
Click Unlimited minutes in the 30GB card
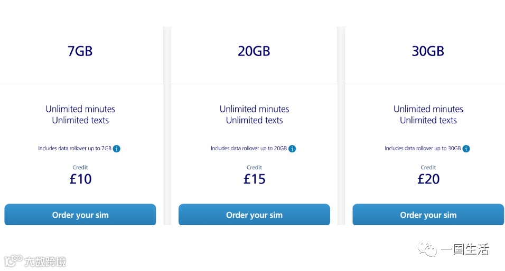pos(428,109)
